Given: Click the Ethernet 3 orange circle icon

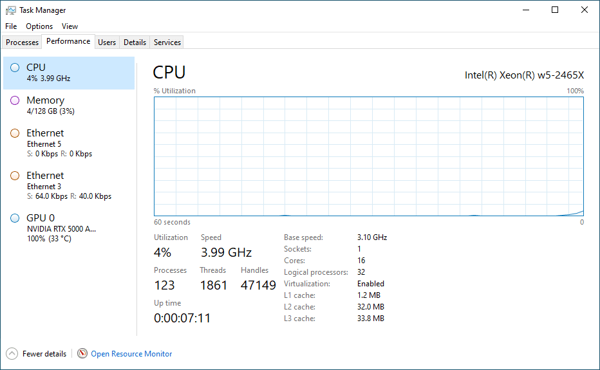Looking at the screenshot, I should pyautogui.click(x=15, y=176).
